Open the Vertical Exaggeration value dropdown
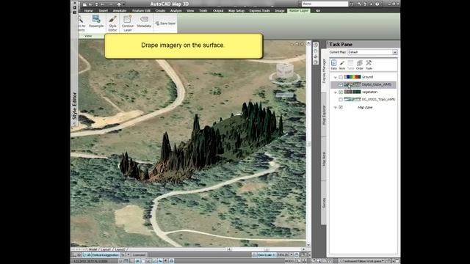 click(129, 255)
